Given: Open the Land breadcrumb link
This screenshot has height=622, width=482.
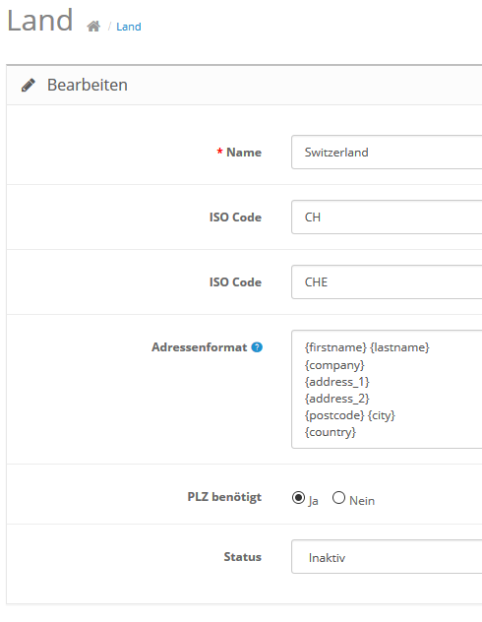Looking at the screenshot, I should pyautogui.click(x=129, y=27).
